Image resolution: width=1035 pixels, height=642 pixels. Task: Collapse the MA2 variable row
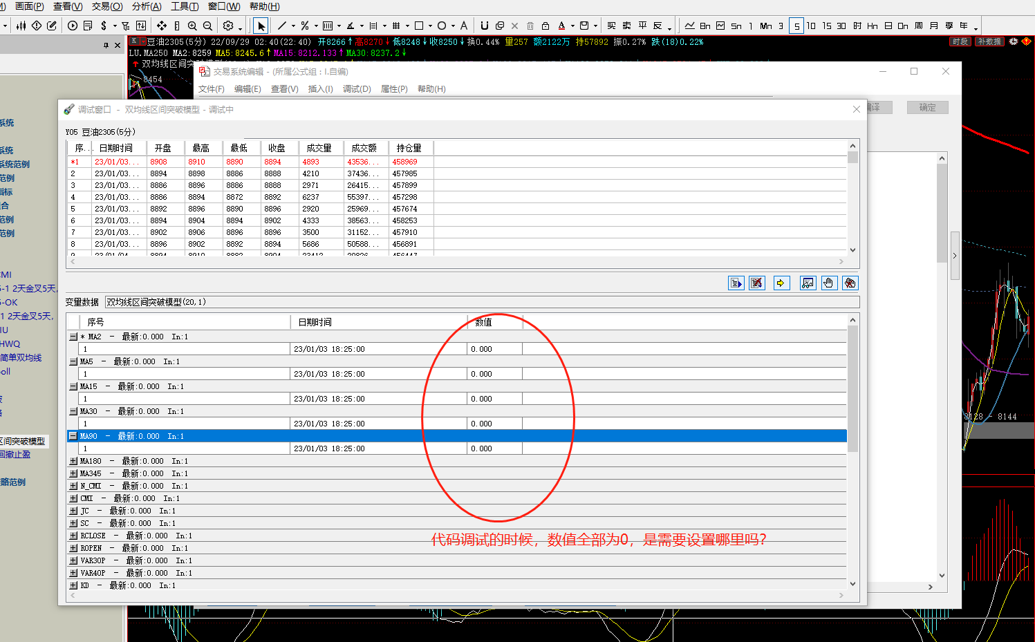pos(73,337)
